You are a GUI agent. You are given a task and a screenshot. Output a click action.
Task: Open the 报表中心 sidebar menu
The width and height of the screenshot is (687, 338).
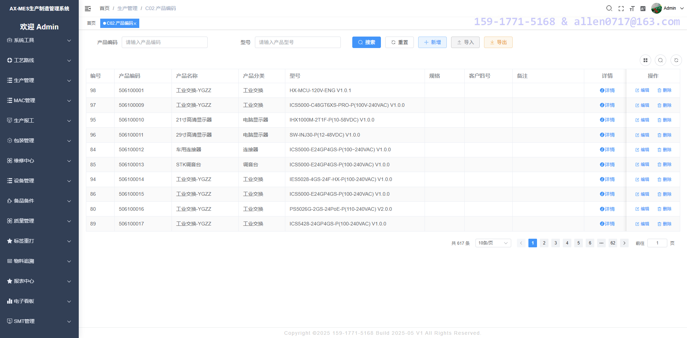pos(39,281)
